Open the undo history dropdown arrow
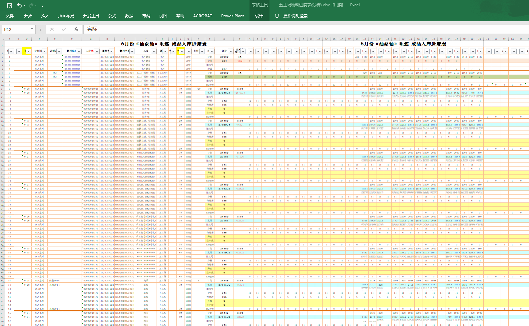Screen dimensions: 529x326 click(x=24, y=6)
